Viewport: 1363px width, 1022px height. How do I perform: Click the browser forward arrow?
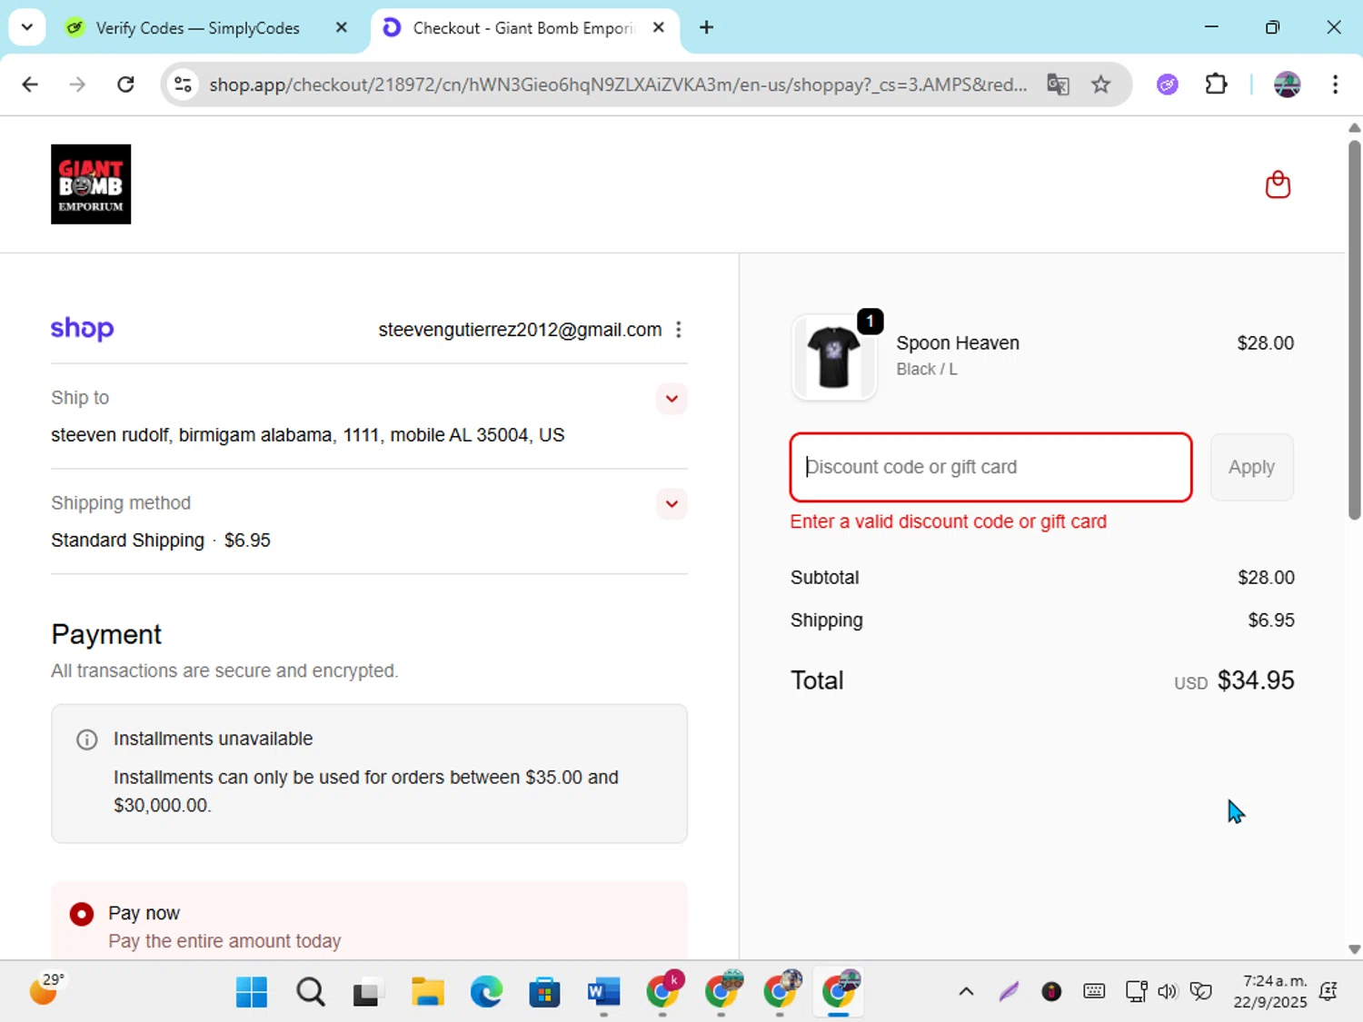tap(77, 84)
